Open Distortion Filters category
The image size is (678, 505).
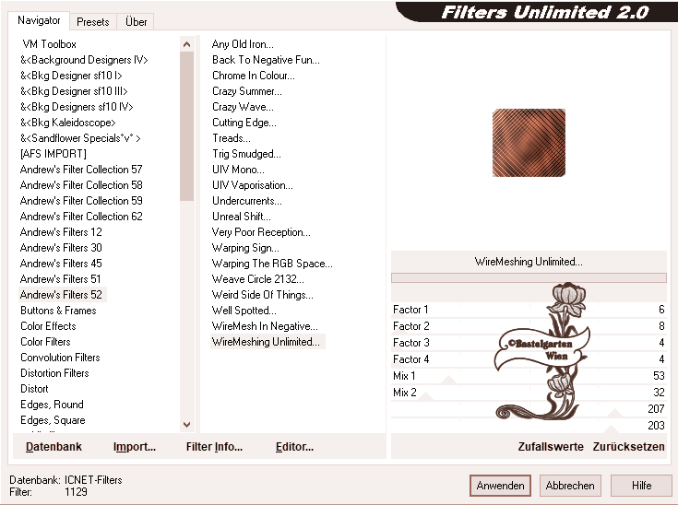point(54,373)
